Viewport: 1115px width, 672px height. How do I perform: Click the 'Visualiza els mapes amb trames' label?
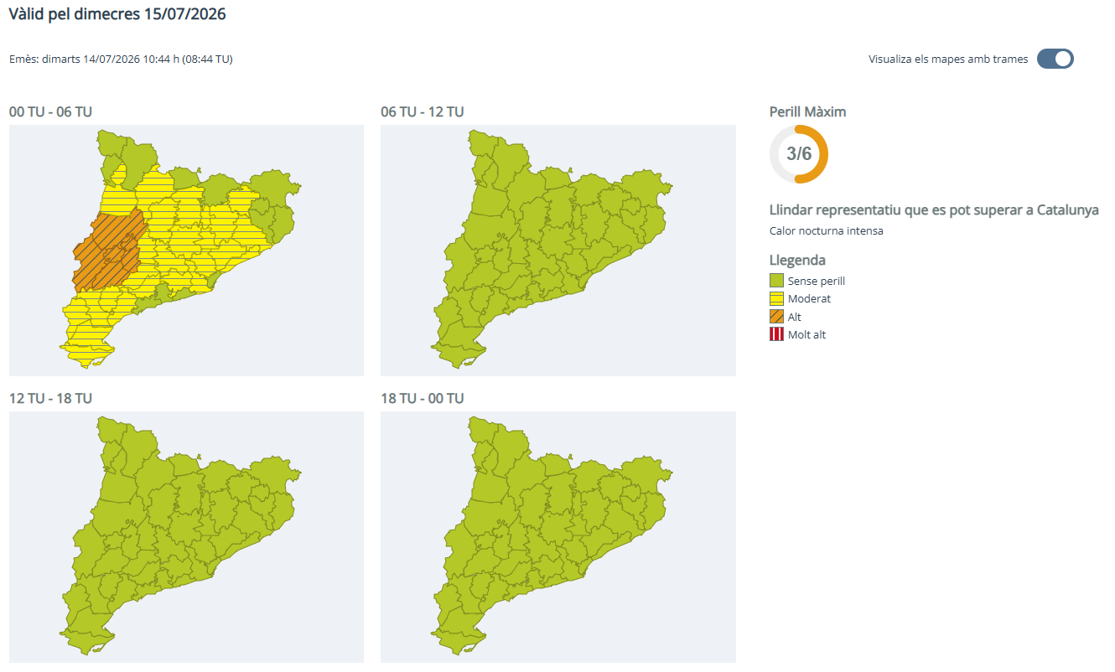pyautogui.click(x=948, y=59)
